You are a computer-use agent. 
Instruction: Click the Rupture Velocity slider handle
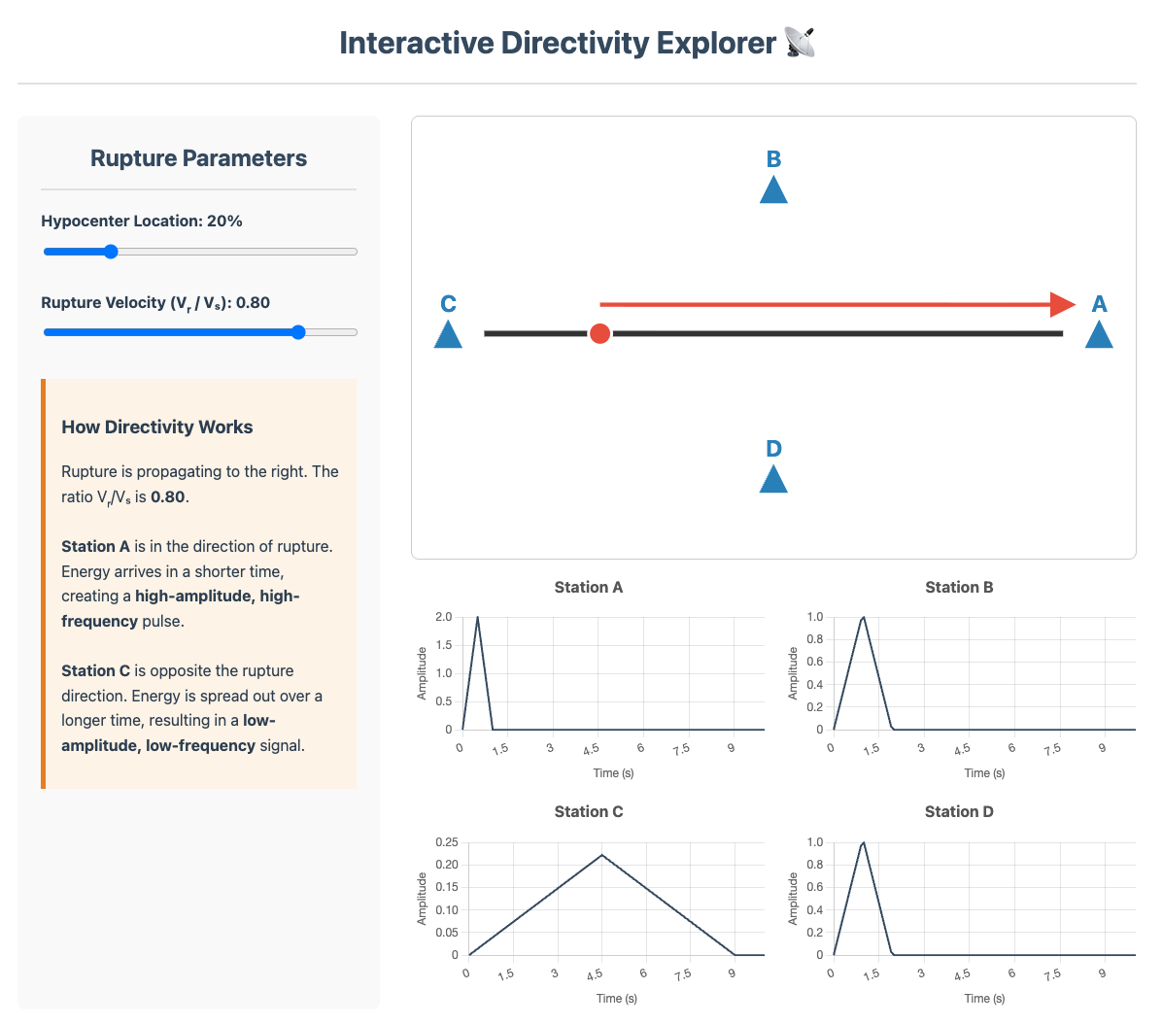(x=297, y=331)
